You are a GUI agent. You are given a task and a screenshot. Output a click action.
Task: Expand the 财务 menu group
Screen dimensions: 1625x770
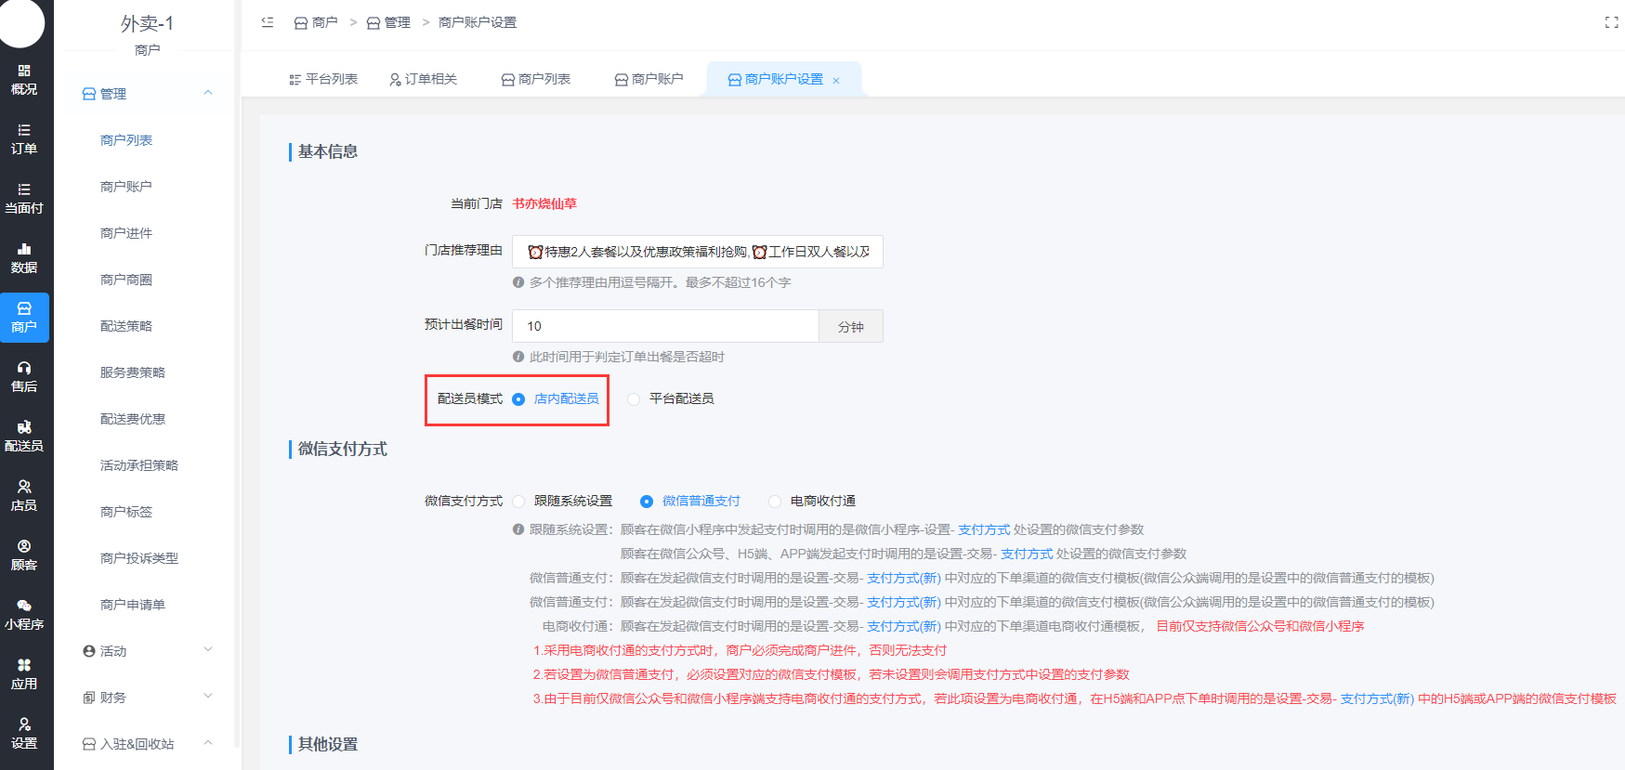point(148,698)
